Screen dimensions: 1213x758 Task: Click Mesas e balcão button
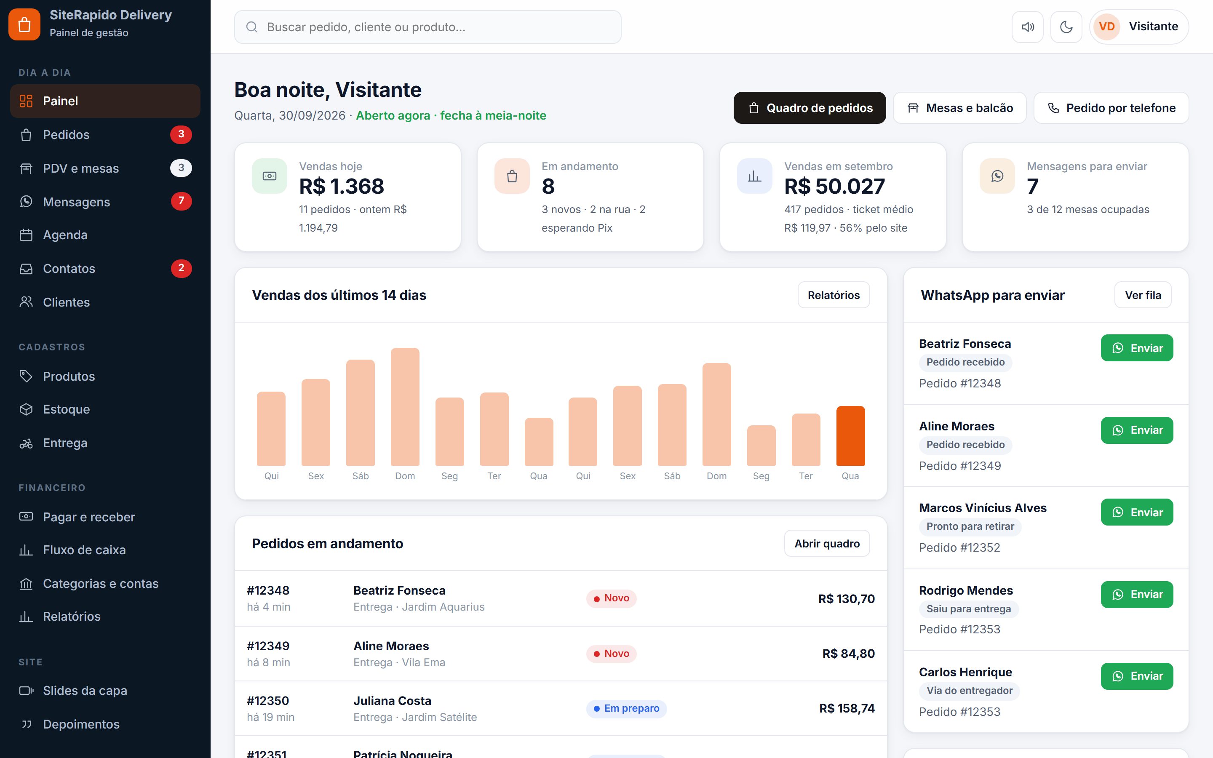pyautogui.click(x=959, y=108)
